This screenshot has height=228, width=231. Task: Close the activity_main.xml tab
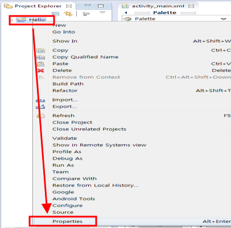coord(191,6)
